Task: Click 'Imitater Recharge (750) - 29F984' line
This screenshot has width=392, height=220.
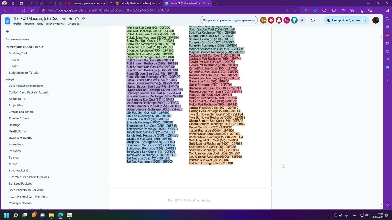Action: tap(211, 163)
